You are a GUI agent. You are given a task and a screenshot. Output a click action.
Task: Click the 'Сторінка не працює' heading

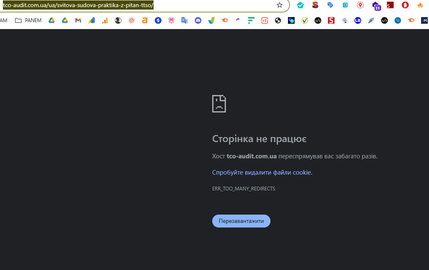pos(259,139)
